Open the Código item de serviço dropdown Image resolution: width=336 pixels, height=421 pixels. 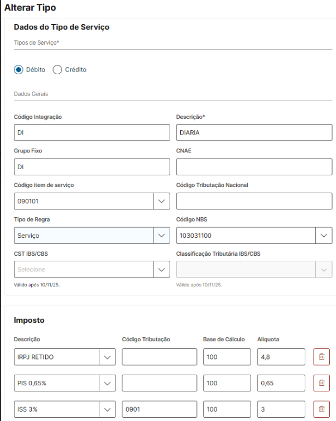click(161, 201)
